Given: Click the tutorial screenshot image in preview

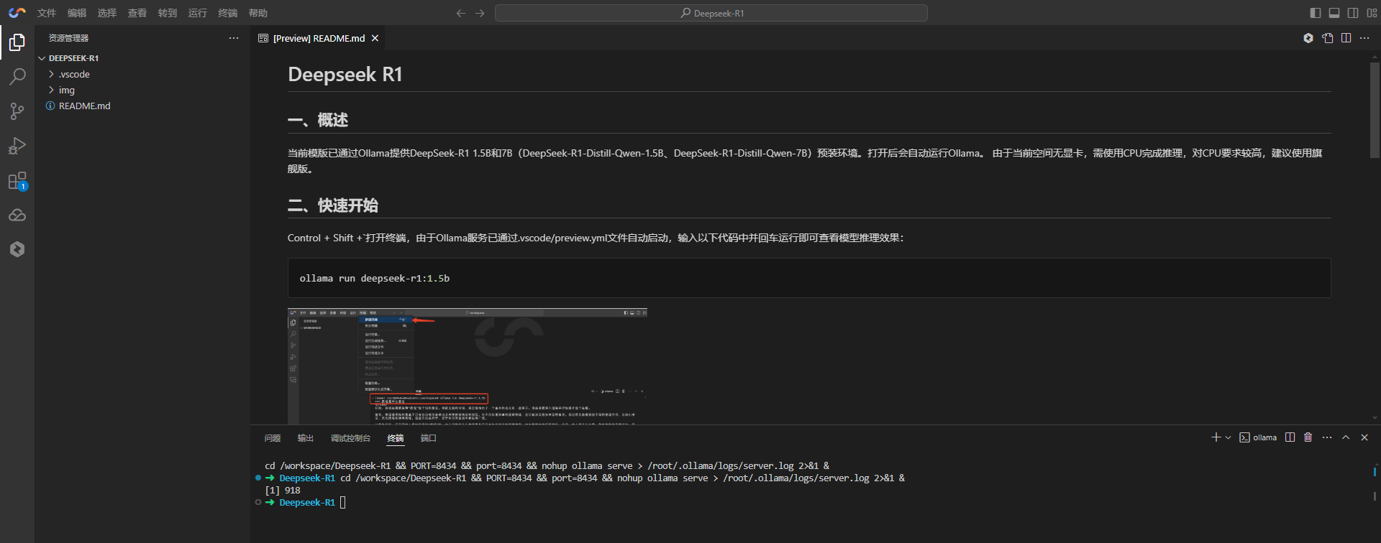Looking at the screenshot, I should (468, 366).
